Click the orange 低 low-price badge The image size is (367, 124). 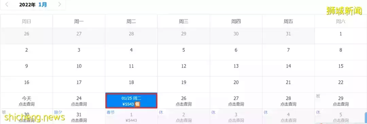(x=137, y=104)
